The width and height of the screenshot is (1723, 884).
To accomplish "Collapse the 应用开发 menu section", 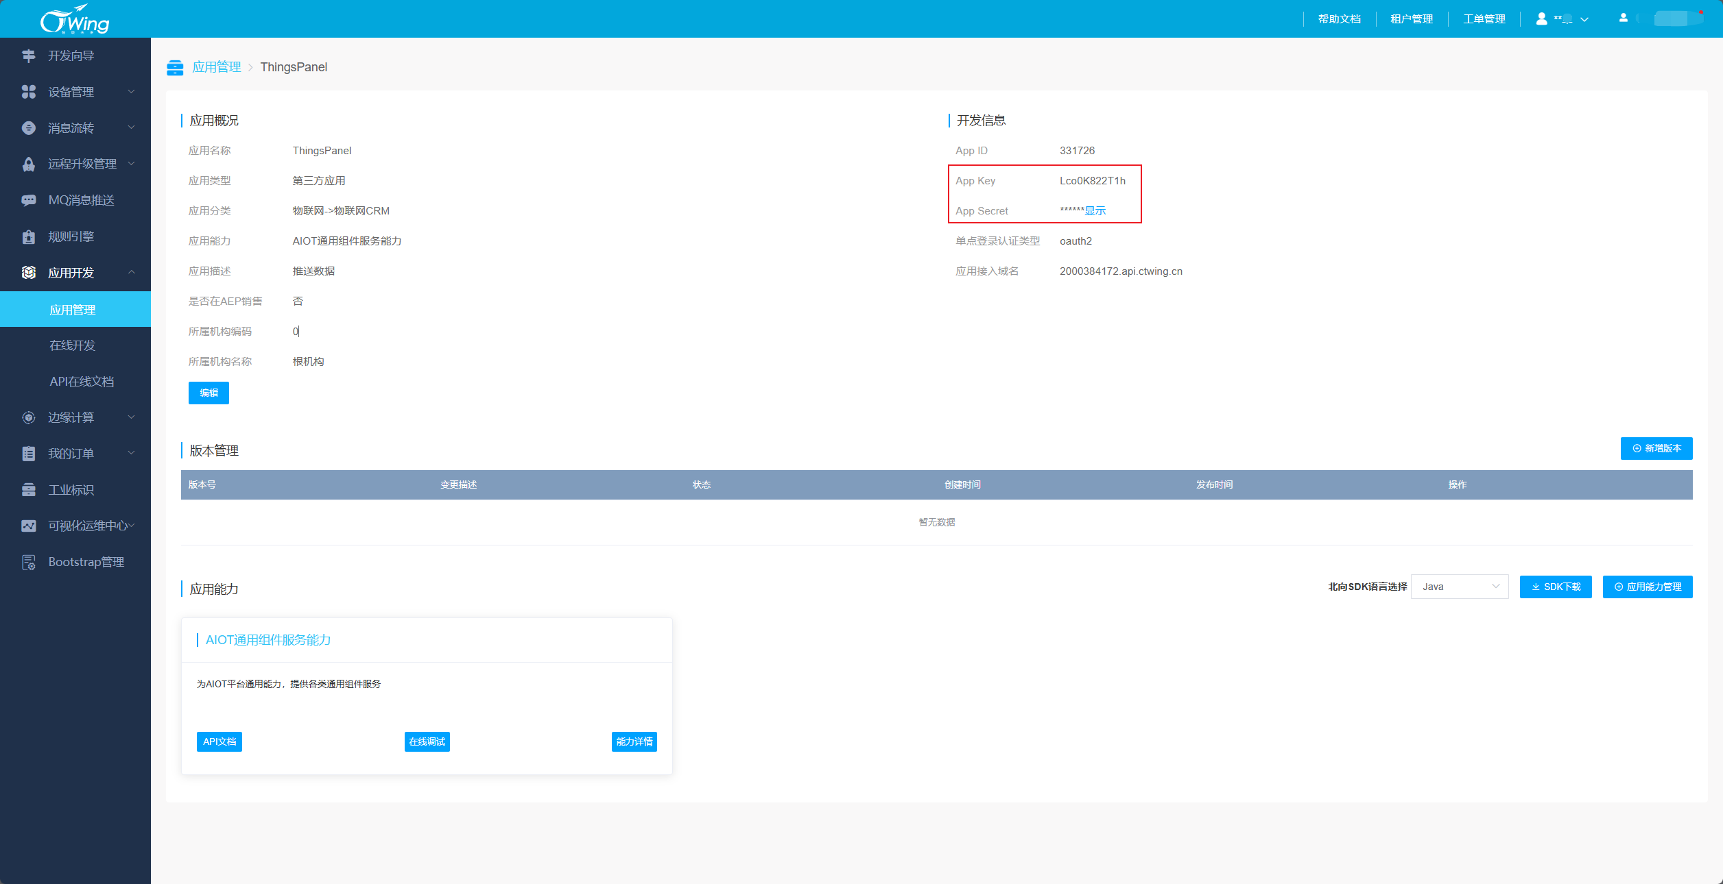I will pyautogui.click(x=132, y=273).
